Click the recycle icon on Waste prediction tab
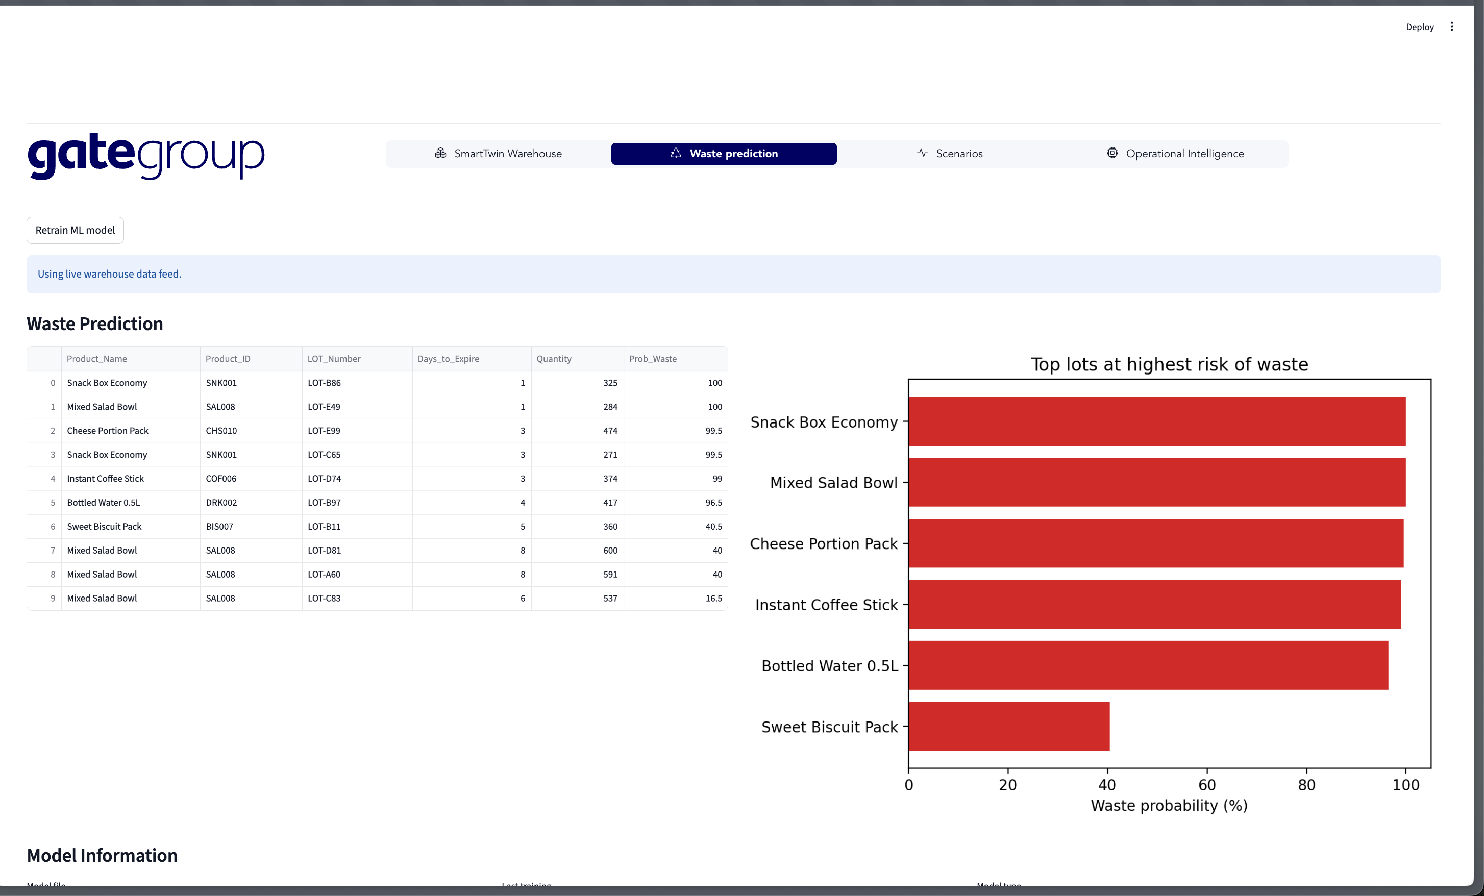This screenshot has height=896, width=1484. click(x=676, y=154)
